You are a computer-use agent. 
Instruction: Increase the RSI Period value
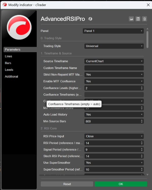[x=142, y=142]
